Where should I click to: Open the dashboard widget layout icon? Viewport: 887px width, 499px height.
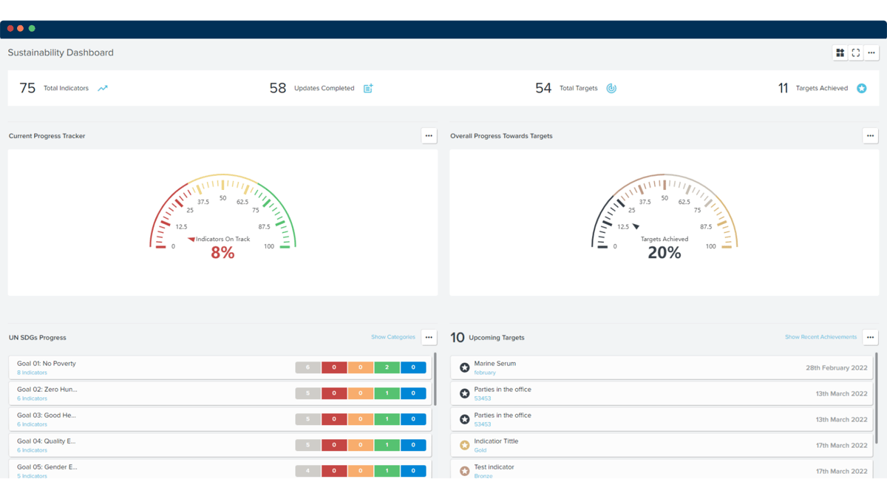click(x=840, y=53)
